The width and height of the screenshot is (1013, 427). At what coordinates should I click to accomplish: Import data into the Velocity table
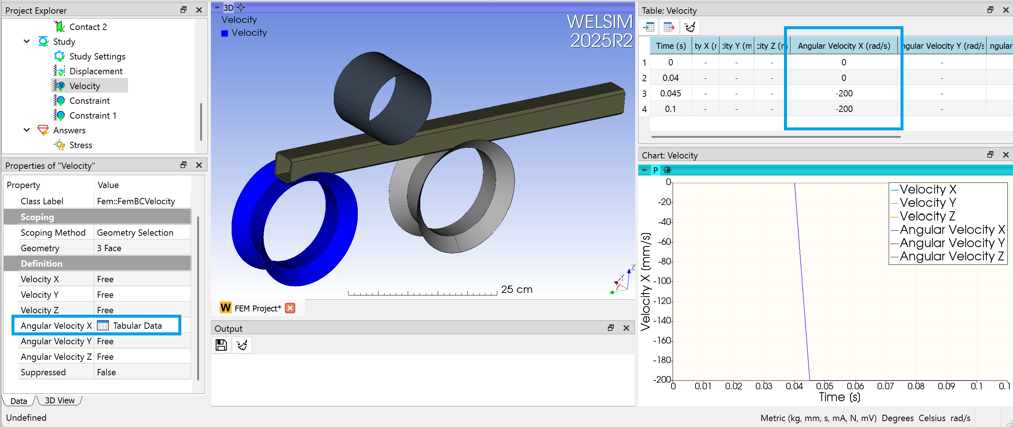649,27
